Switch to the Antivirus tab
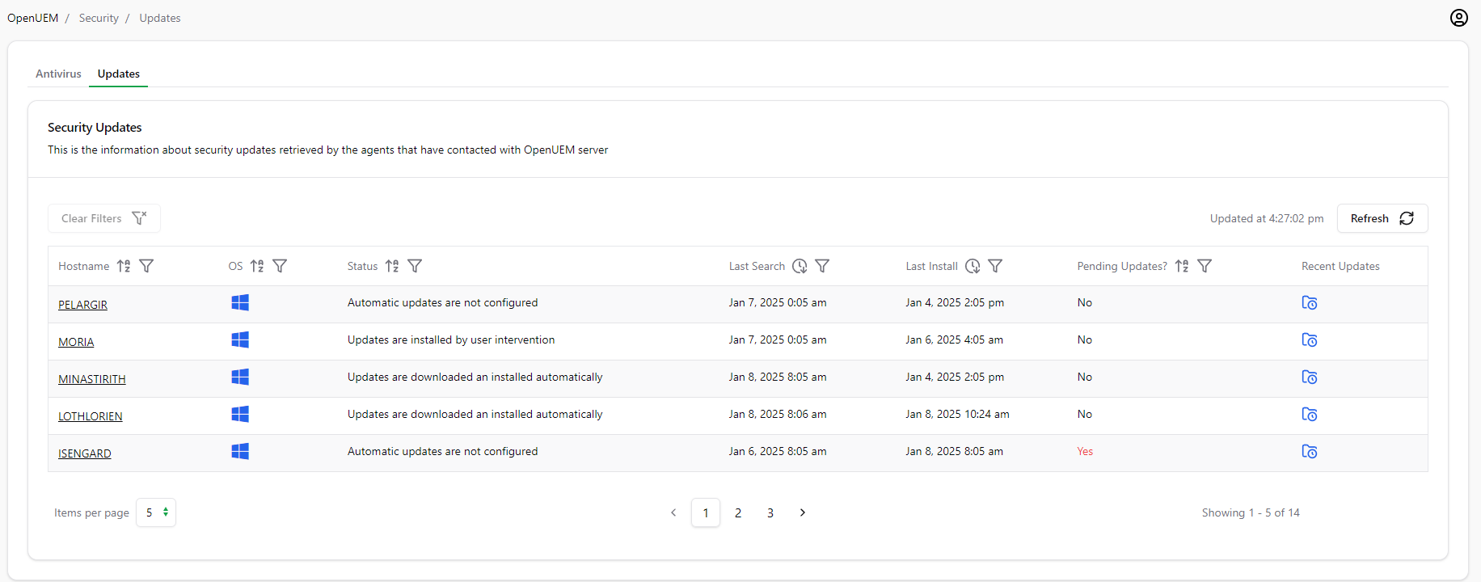Viewport: 1481px width, 582px height. [58, 74]
